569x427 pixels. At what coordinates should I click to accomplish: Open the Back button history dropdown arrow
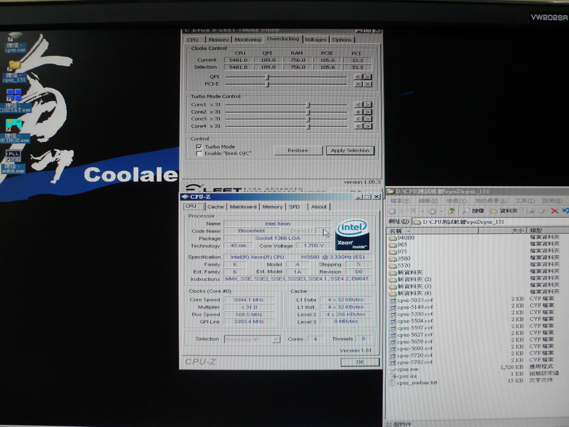pos(423,211)
